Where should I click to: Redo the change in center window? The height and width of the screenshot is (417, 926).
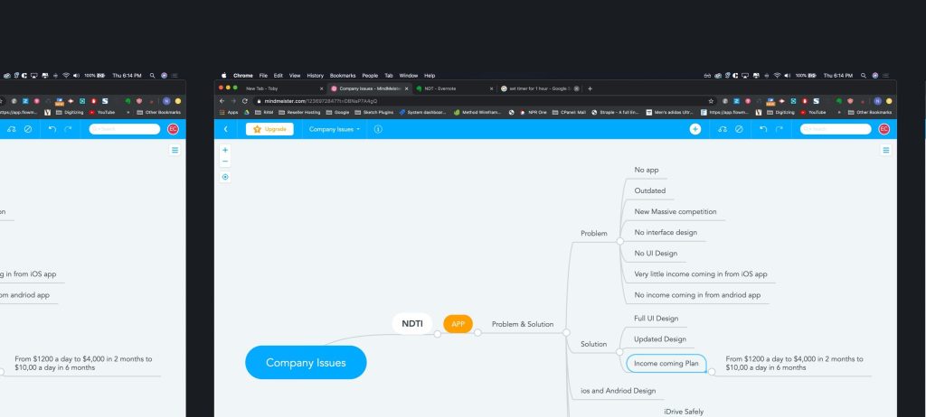coord(780,128)
